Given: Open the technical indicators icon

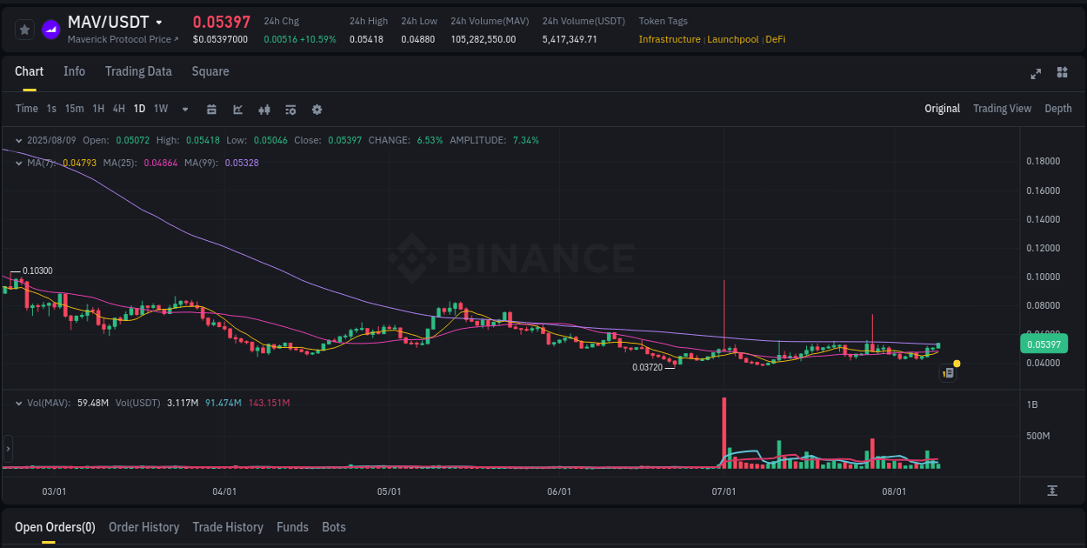Looking at the screenshot, I should tap(290, 110).
